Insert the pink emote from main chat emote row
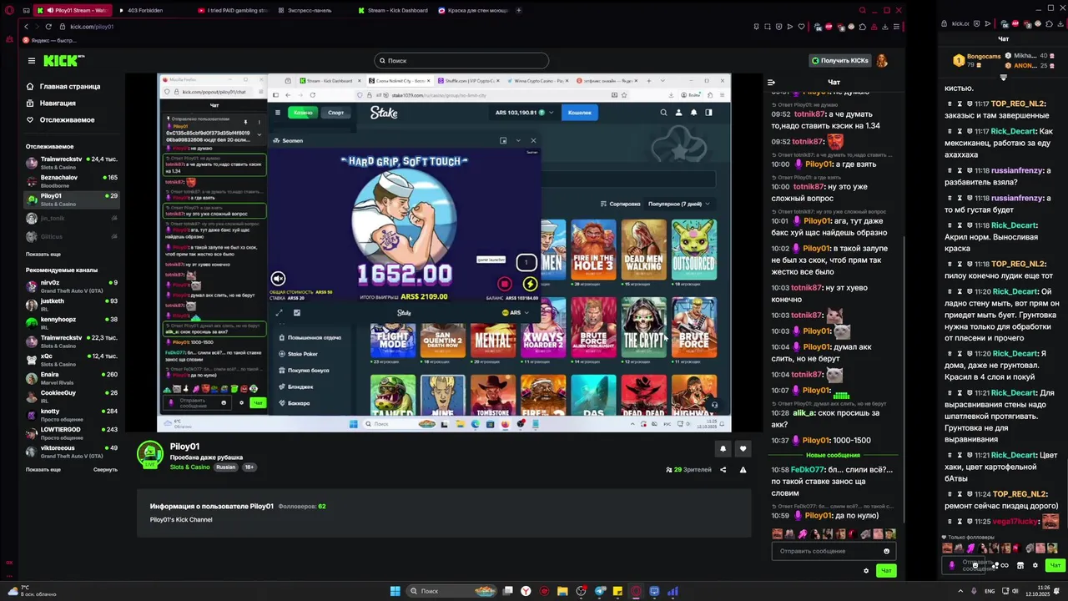This screenshot has width=1068, height=601. click(x=802, y=534)
